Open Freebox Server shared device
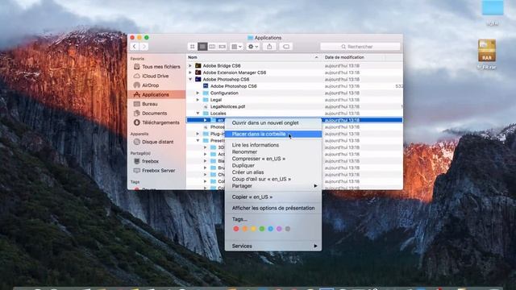This screenshot has height=290, width=516. tap(157, 171)
